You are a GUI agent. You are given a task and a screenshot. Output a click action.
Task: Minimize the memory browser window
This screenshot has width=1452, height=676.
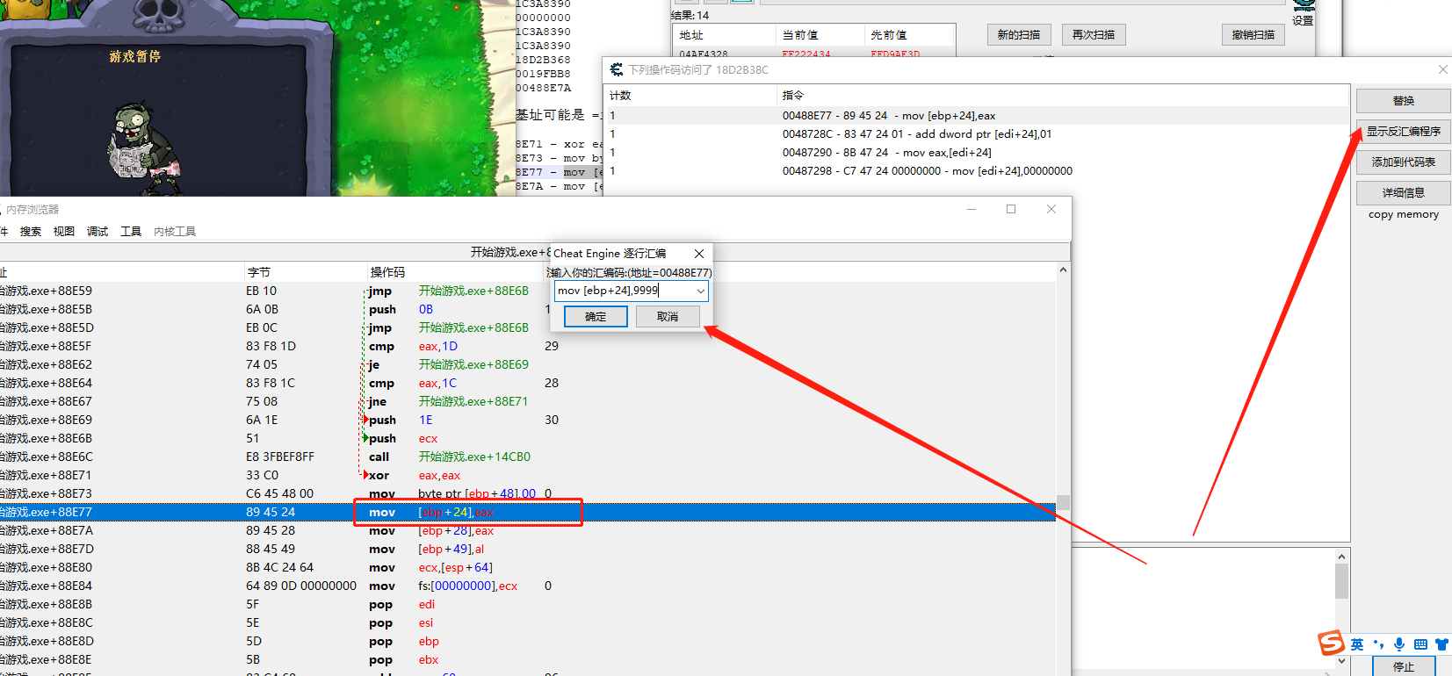(x=972, y=209)
